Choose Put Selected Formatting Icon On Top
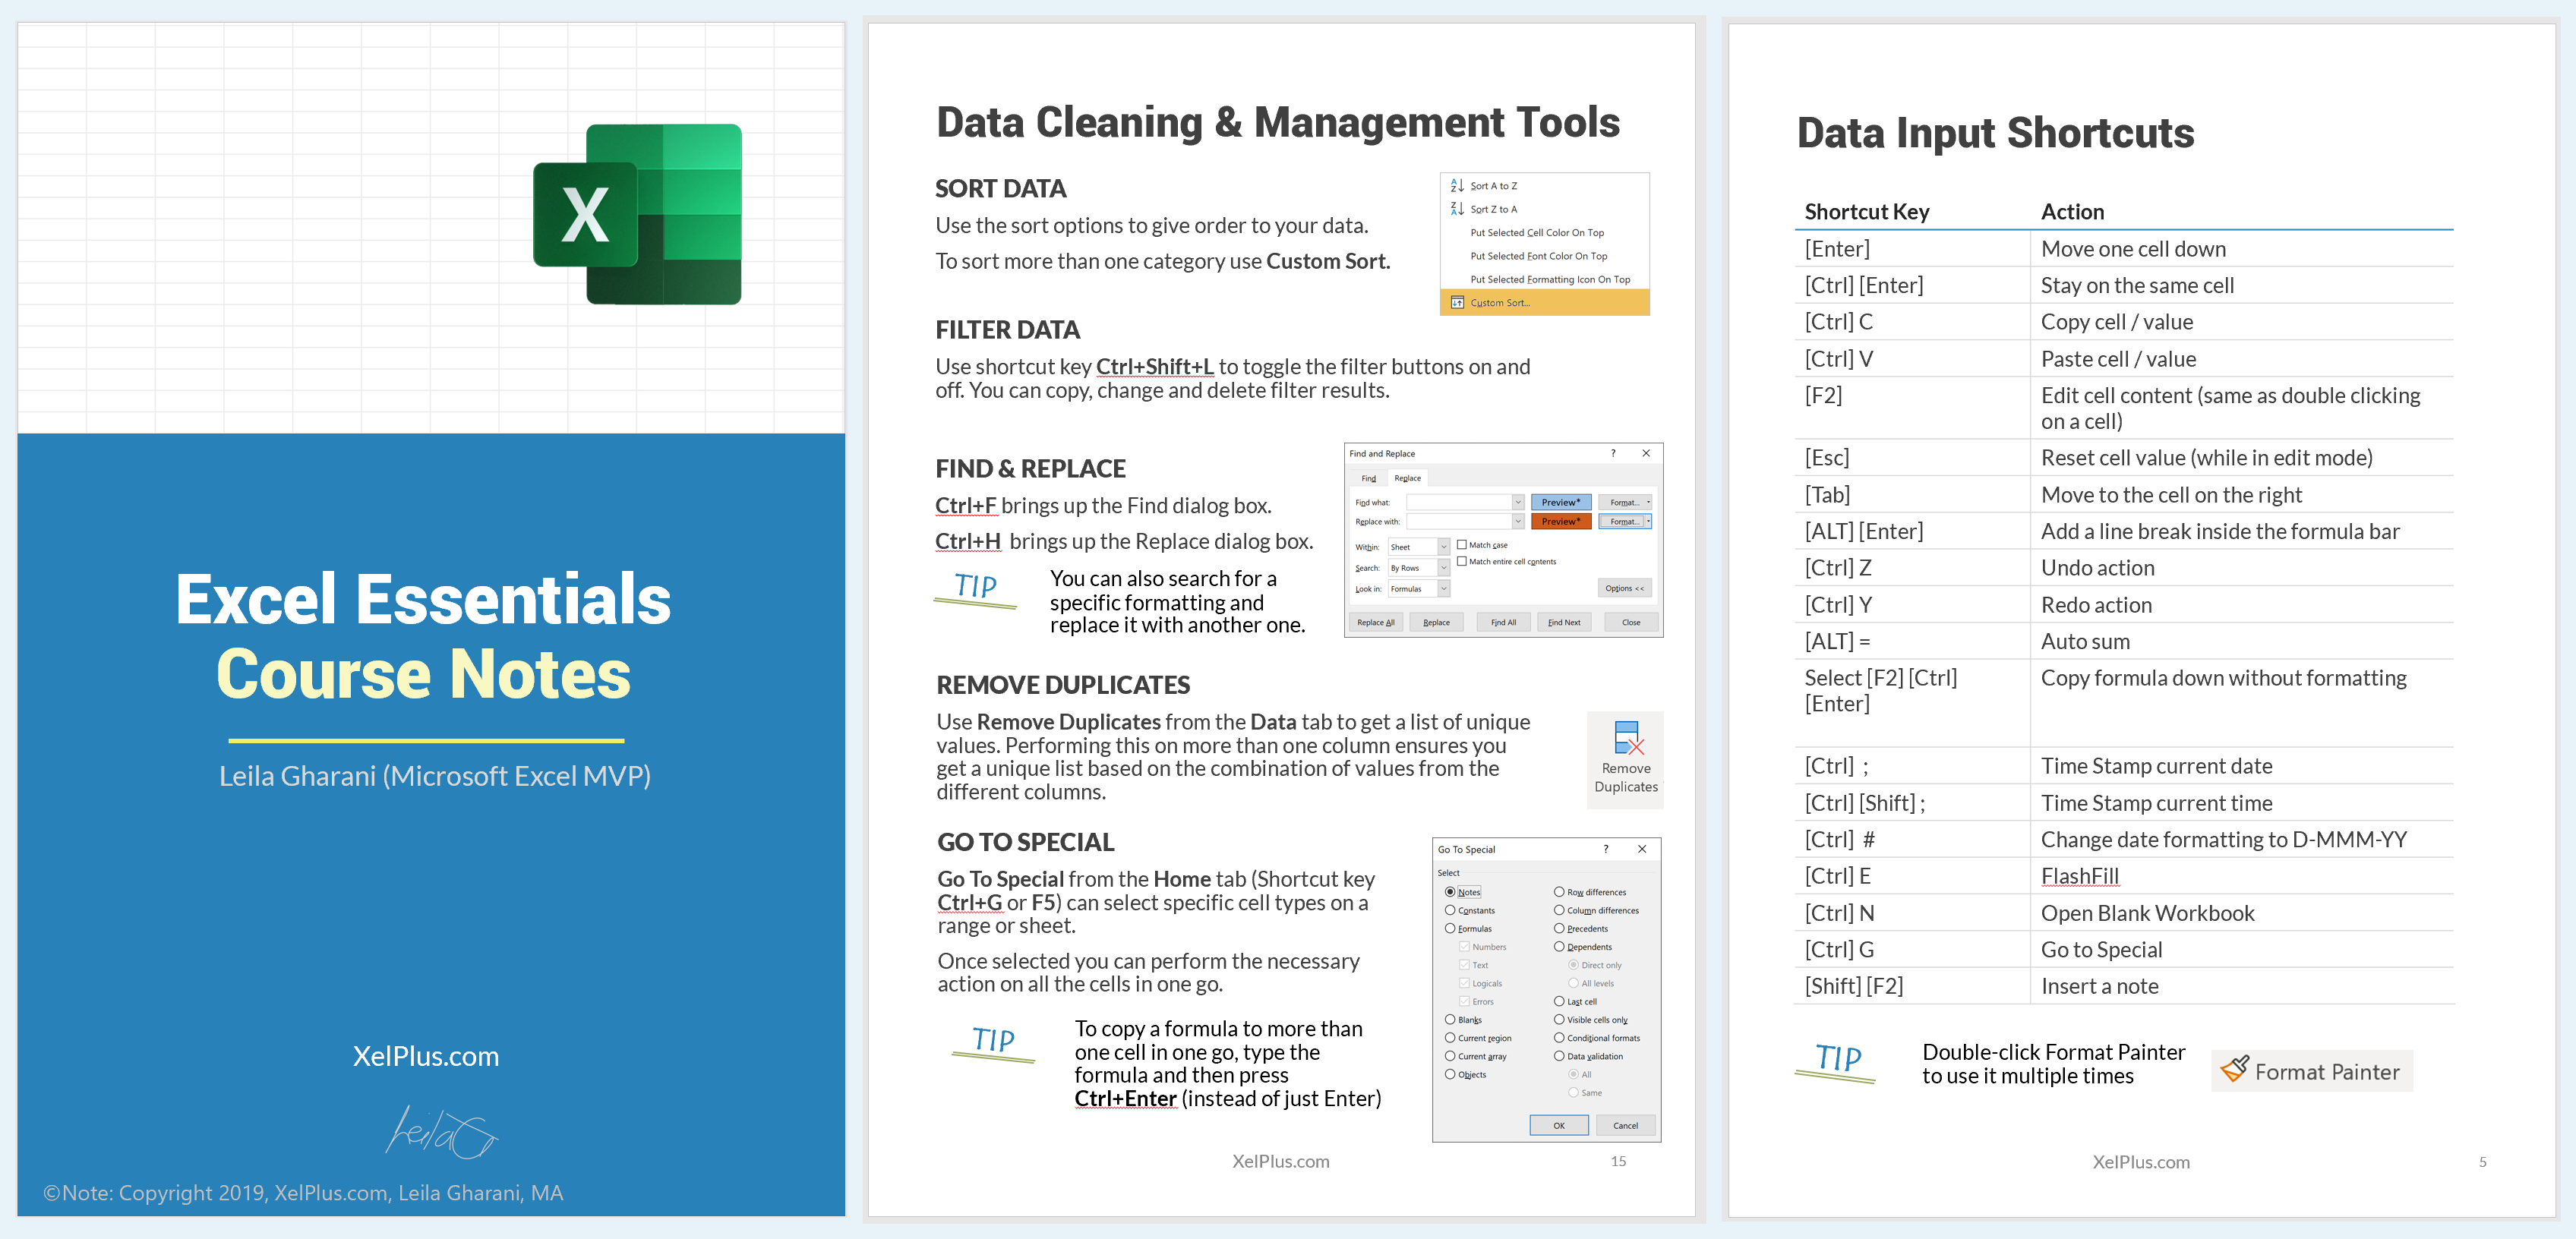2576x1239 pixels. click(1545, 279)
